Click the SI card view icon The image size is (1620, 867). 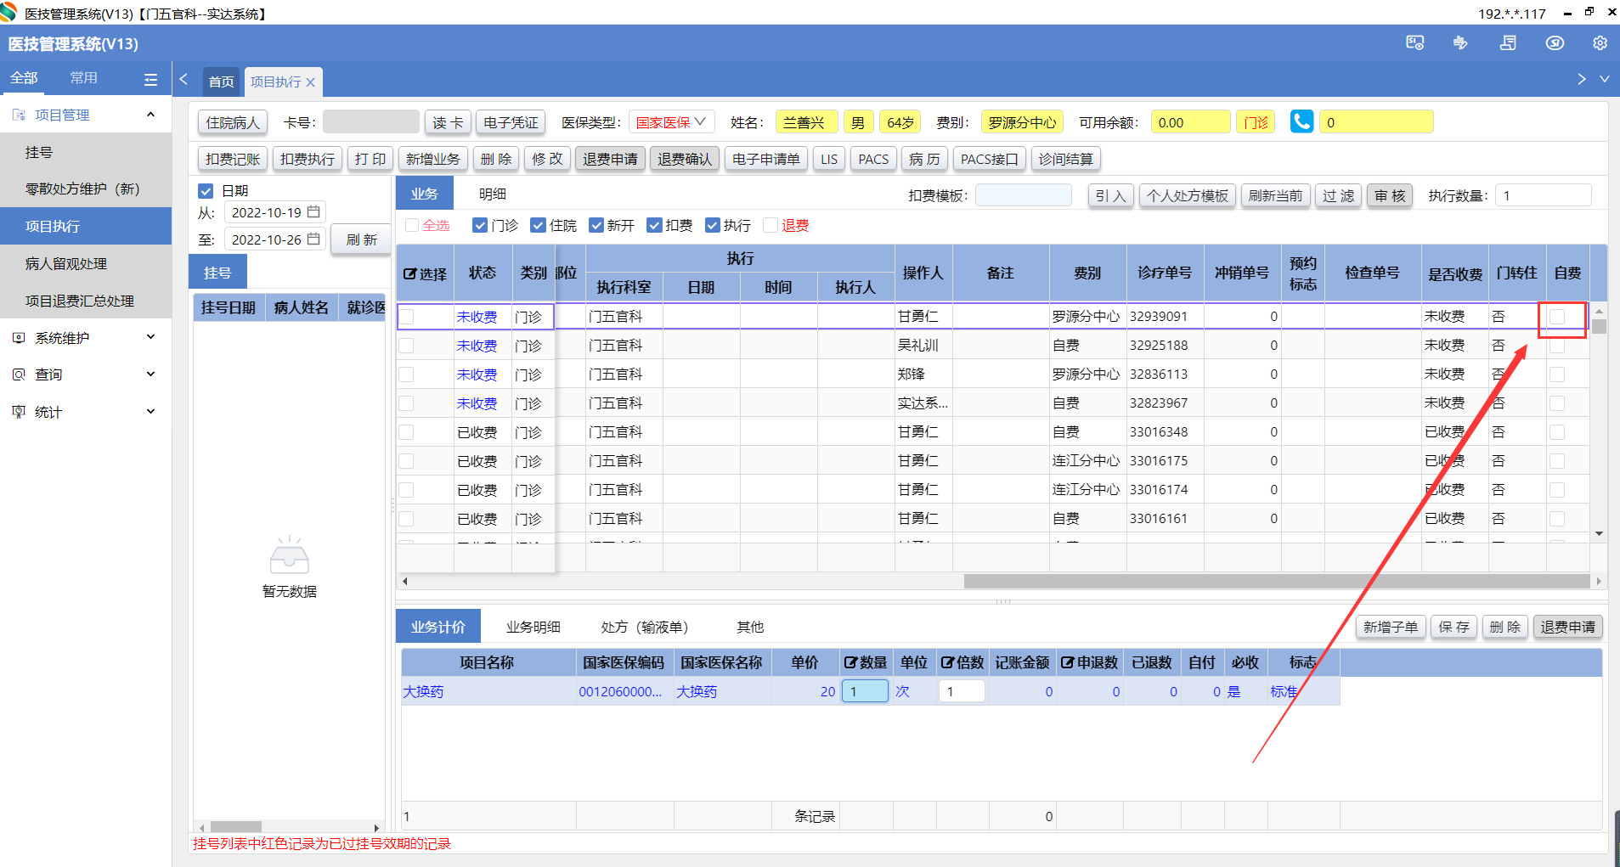[x=1414, y=43]
